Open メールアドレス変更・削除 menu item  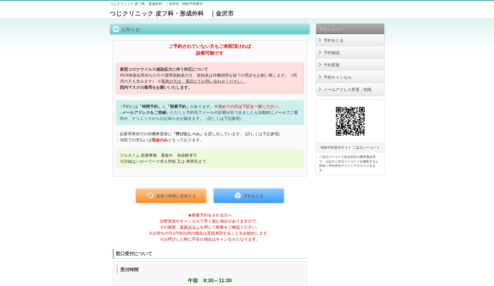point(347,89)
